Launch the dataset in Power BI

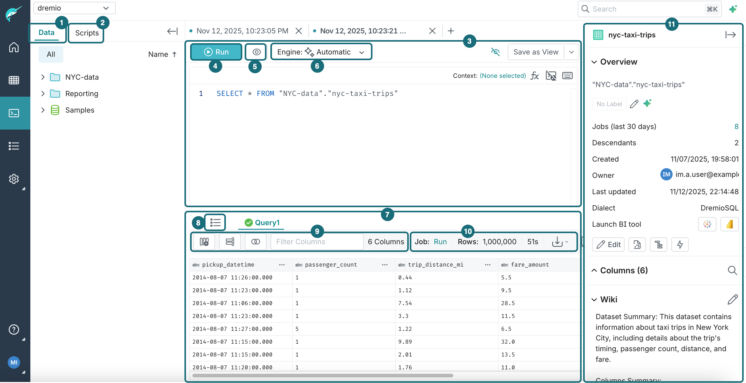coord(730,224)
